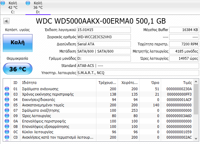Click the Τιμές column header
Viewport: 200px width, 144px height.
pos(177,83)
